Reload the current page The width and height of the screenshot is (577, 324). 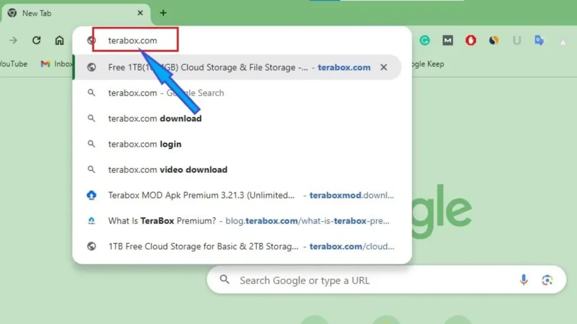[37, 40]
